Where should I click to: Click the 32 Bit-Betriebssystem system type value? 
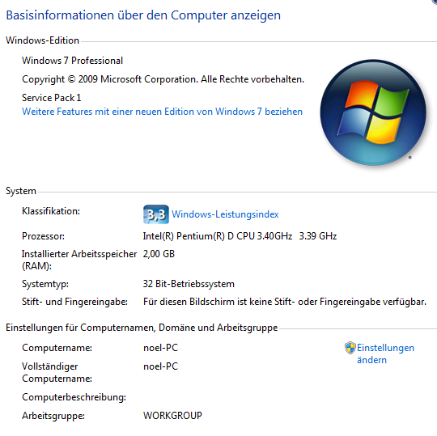[x=189, y=284]
